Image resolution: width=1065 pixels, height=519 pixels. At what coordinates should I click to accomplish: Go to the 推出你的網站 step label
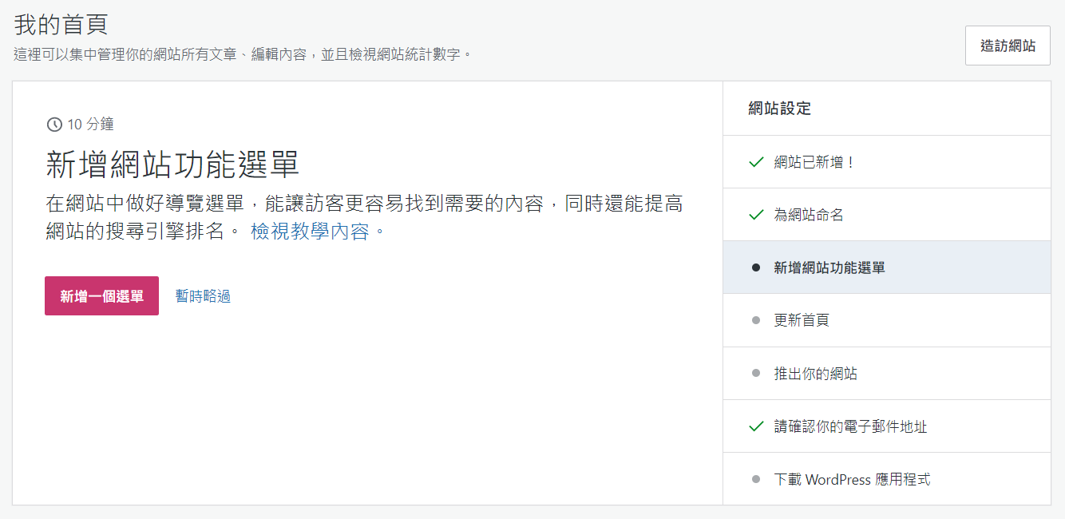815,374
